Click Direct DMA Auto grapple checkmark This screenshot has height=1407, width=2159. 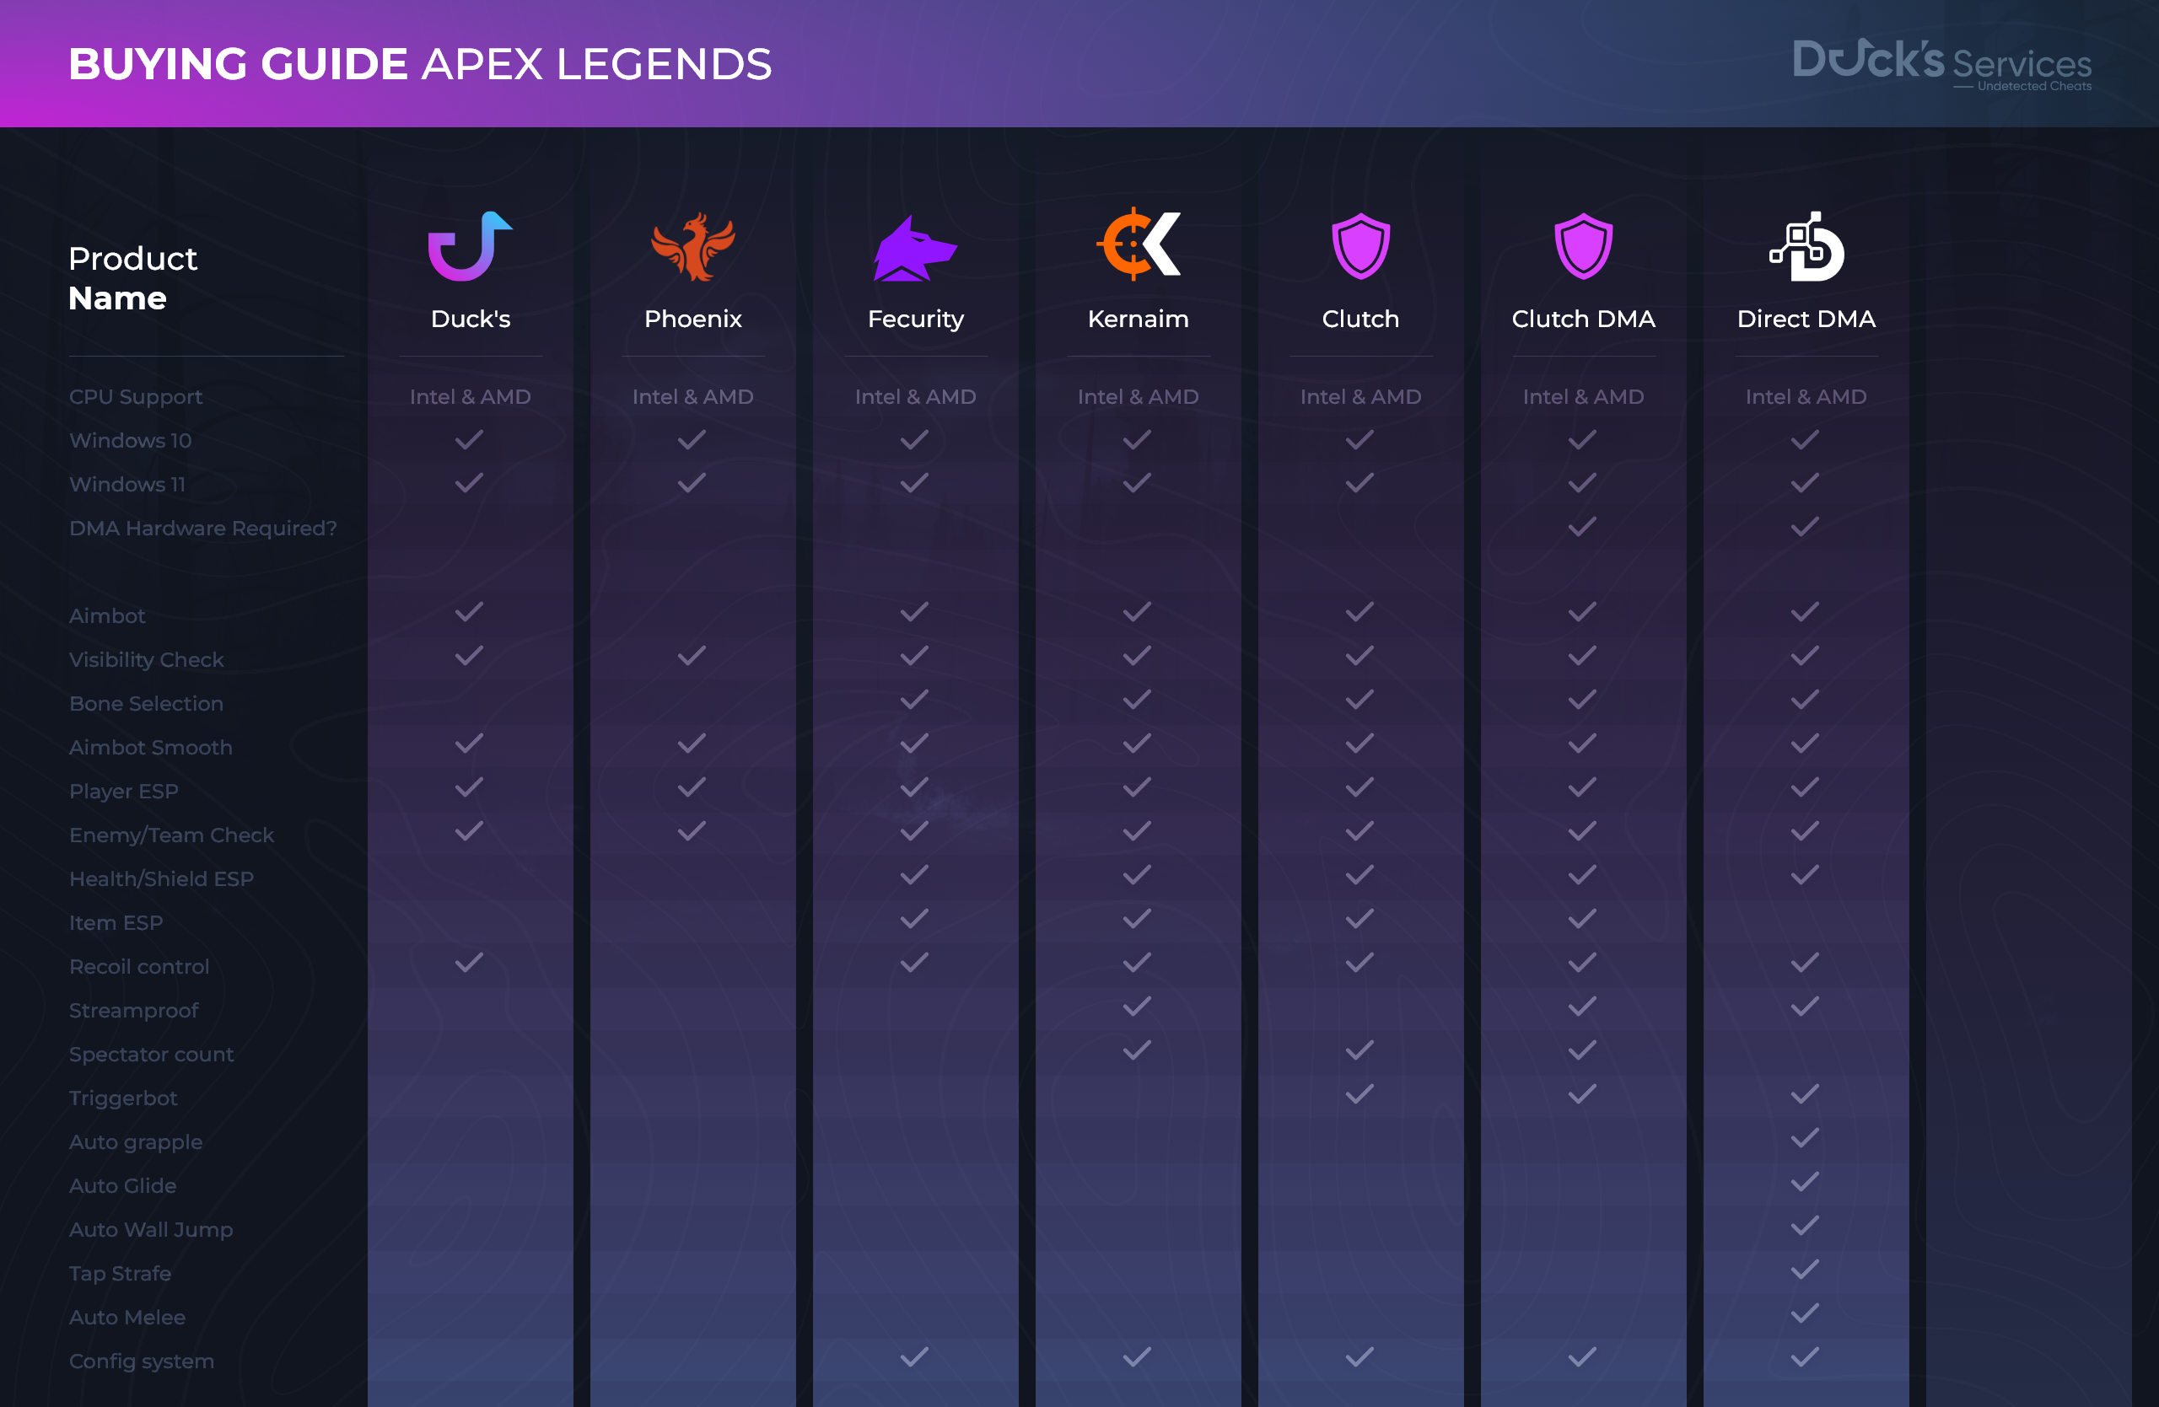(1806, 1138)
